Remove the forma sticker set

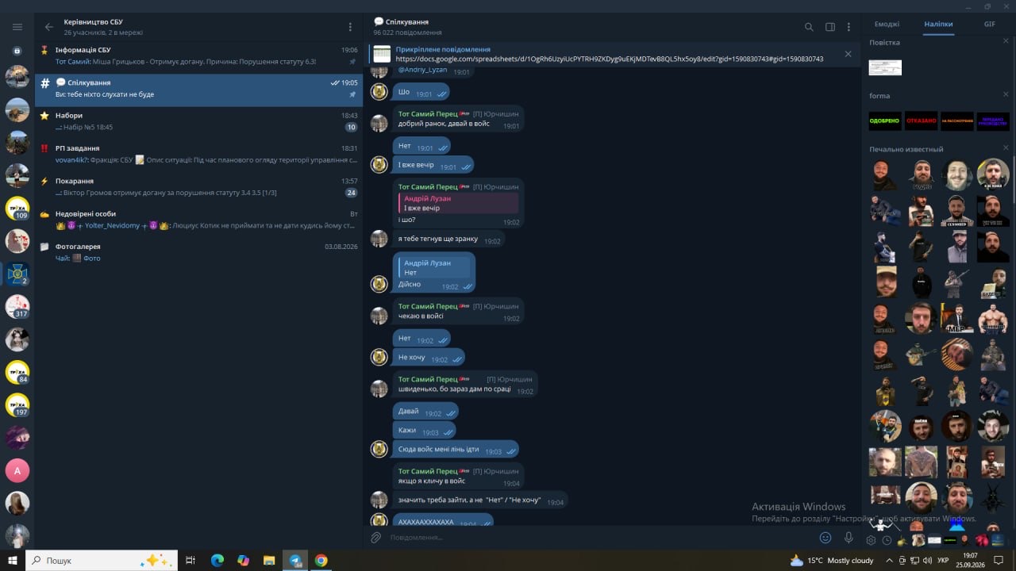[1006, 95]
